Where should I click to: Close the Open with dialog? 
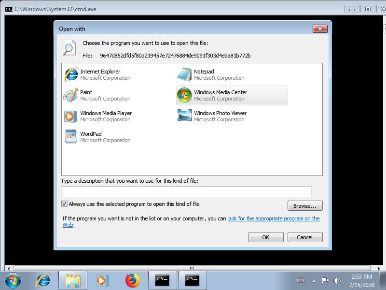pyautogui.click(x=320, y=29)
